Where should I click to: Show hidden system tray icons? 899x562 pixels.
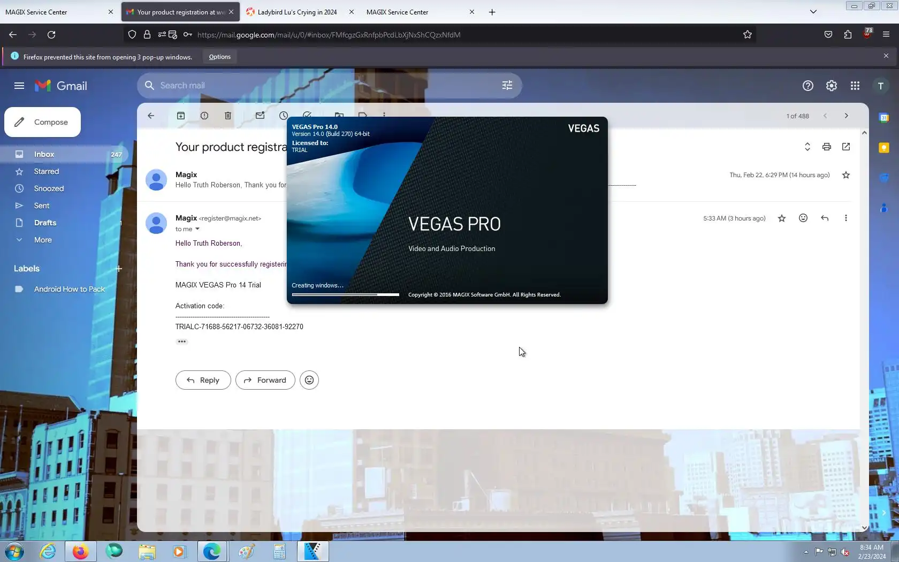click(x=806, y=552)
